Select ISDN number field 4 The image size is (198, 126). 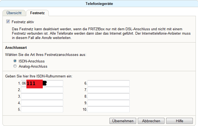click(x=42, y=103)
